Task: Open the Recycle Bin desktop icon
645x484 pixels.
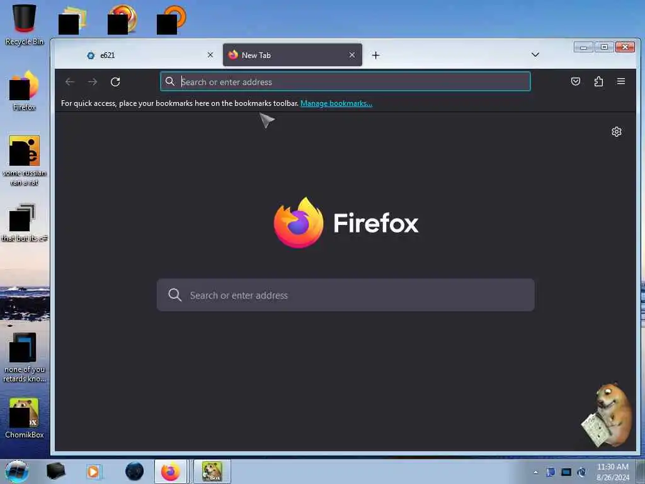Action: click(x=25, y=25)
